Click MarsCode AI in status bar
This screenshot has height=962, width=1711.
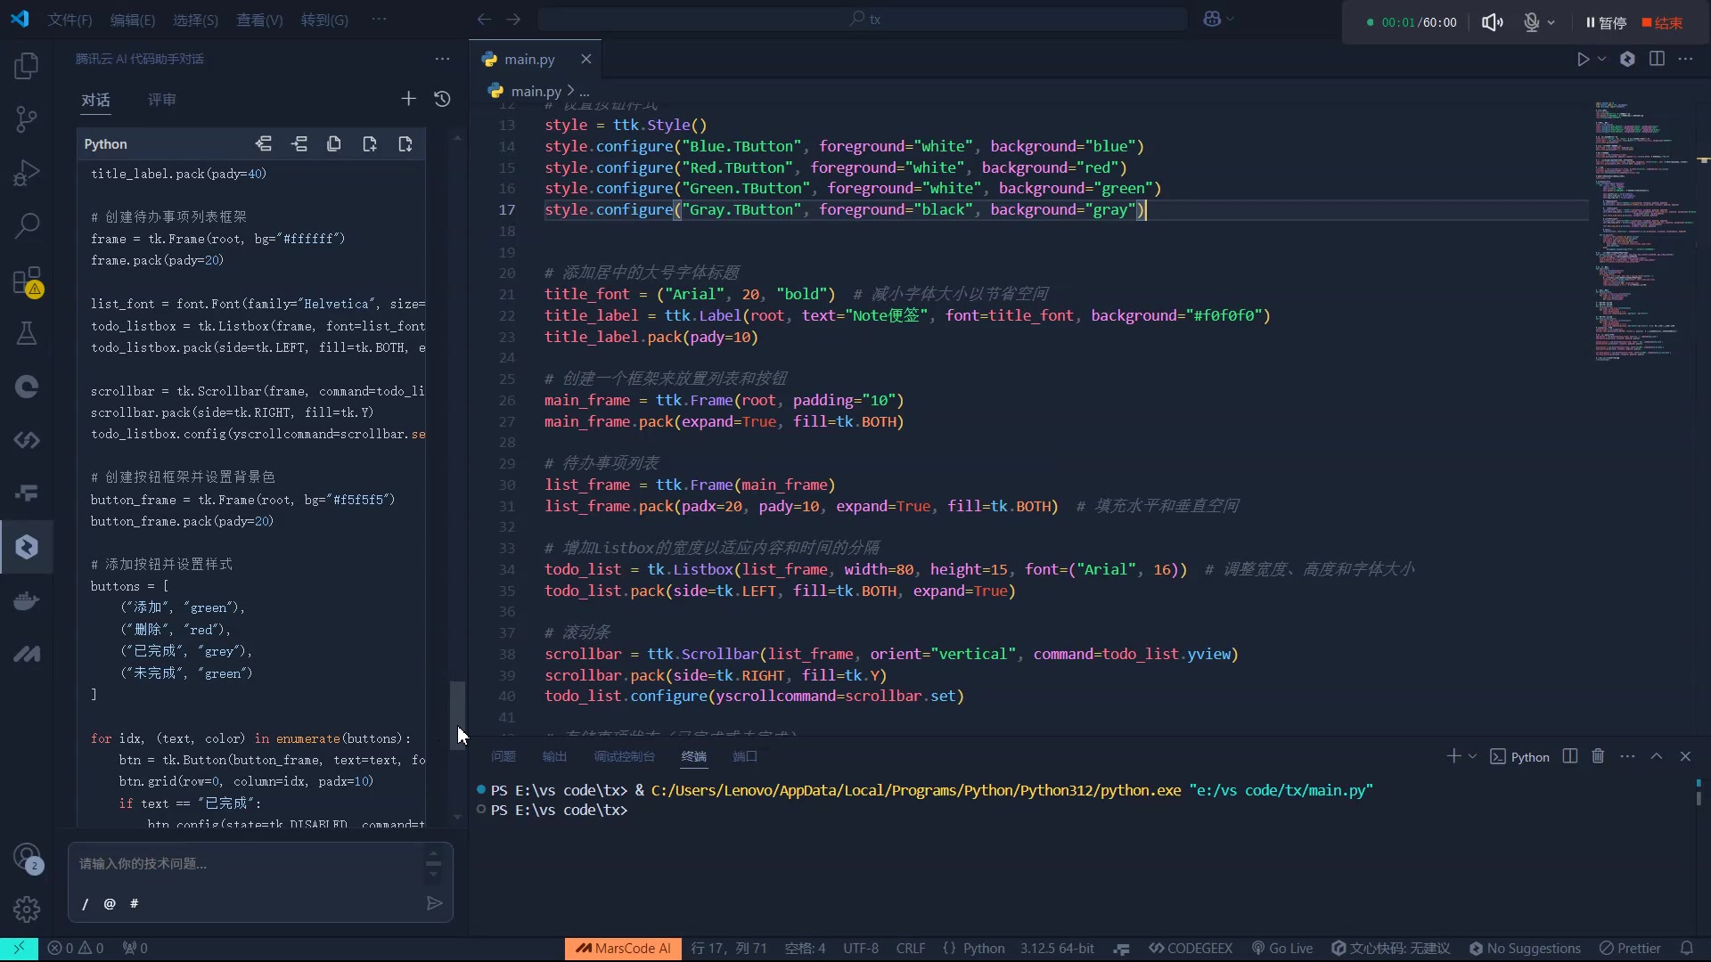[623, 949]
